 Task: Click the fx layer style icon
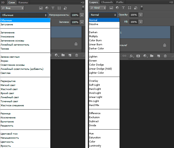tap(131, 56)
